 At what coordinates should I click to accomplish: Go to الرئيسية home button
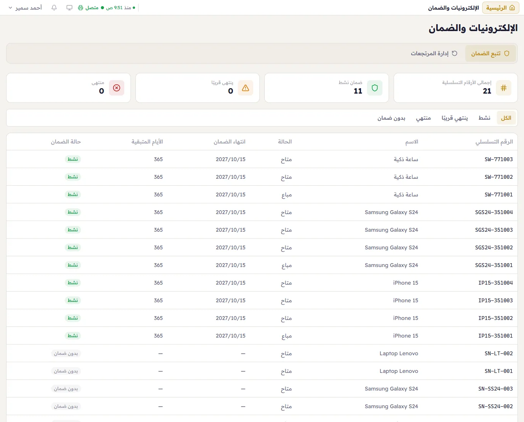point(501,8)
